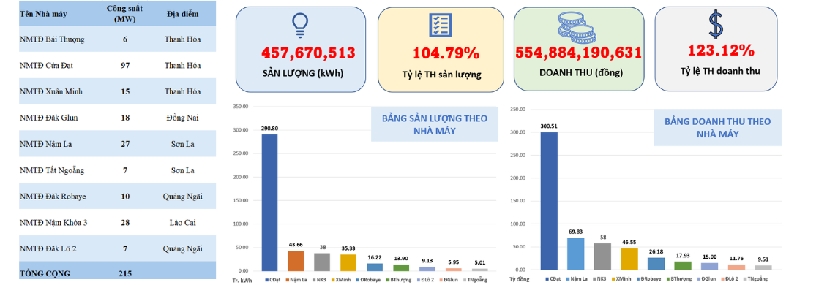Click the TỔNG CỘNG total row label
827x285 pixels.
45,274
